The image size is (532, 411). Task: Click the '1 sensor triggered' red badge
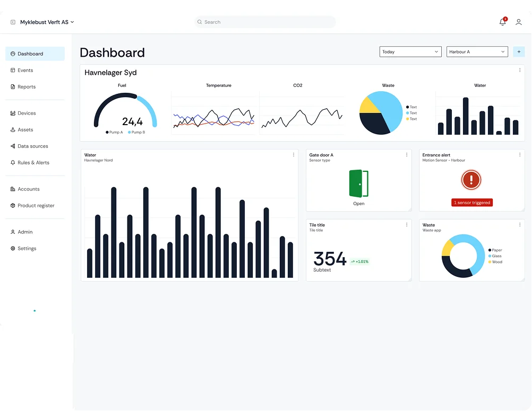coord(472,203)
